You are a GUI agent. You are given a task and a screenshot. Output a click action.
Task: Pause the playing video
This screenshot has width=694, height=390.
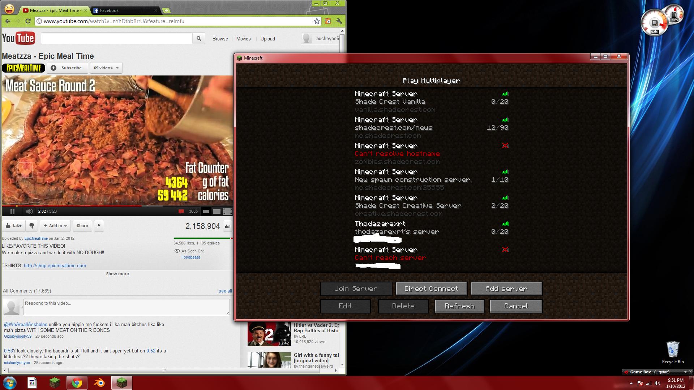[12, 211]
